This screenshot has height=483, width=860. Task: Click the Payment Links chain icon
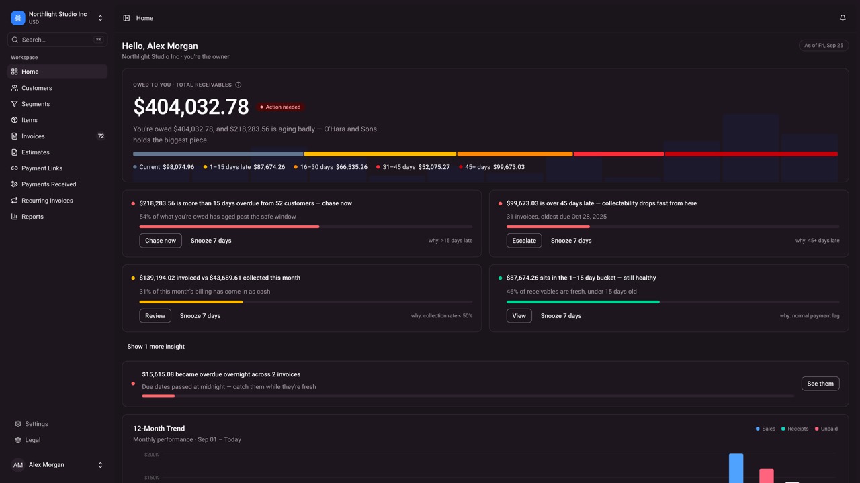pos(14,168)
